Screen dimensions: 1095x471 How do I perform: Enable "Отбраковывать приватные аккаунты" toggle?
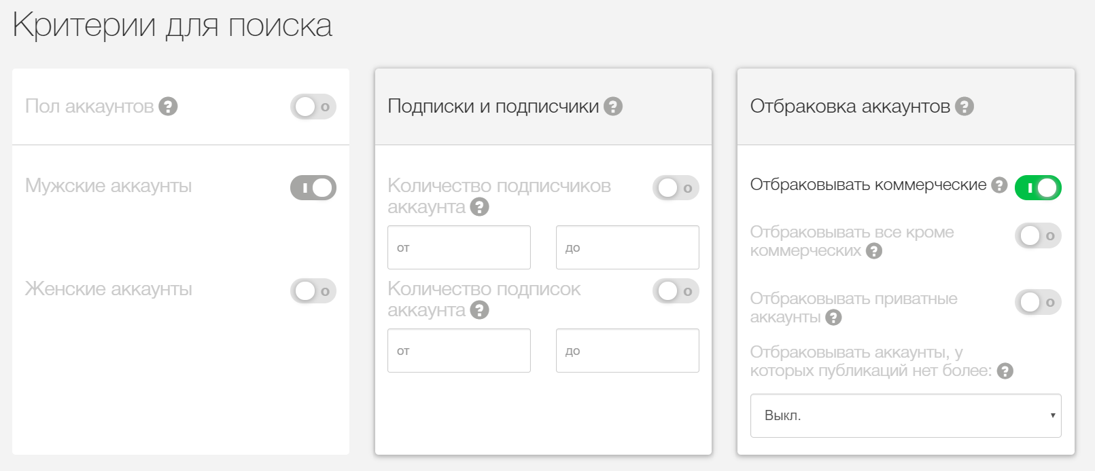pyautogui.click(x=1038, y=302)
